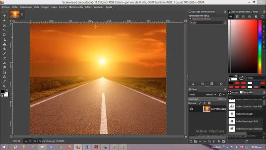266x150 pixels.
Task: Save tool preset in tool options
Action: click(x=193, y=84)
